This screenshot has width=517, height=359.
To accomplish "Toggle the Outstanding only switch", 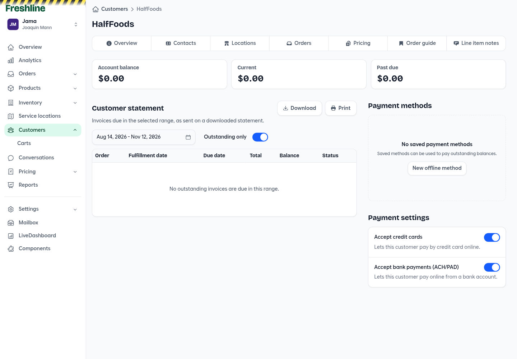I will pyautogui.click(x=260, y=137).
